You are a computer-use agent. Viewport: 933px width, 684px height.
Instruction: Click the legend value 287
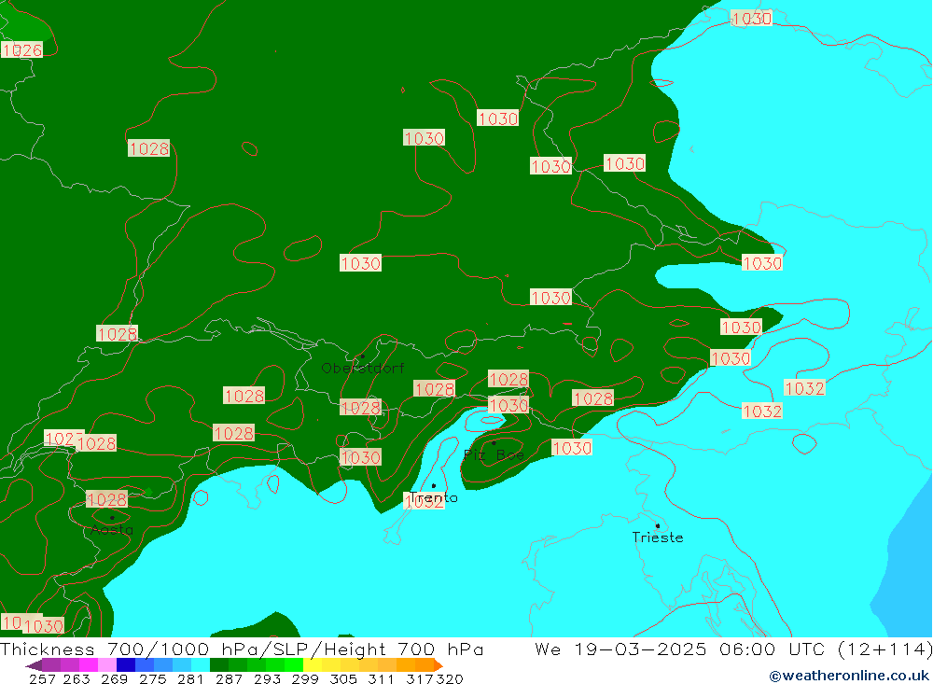(229, 678)
